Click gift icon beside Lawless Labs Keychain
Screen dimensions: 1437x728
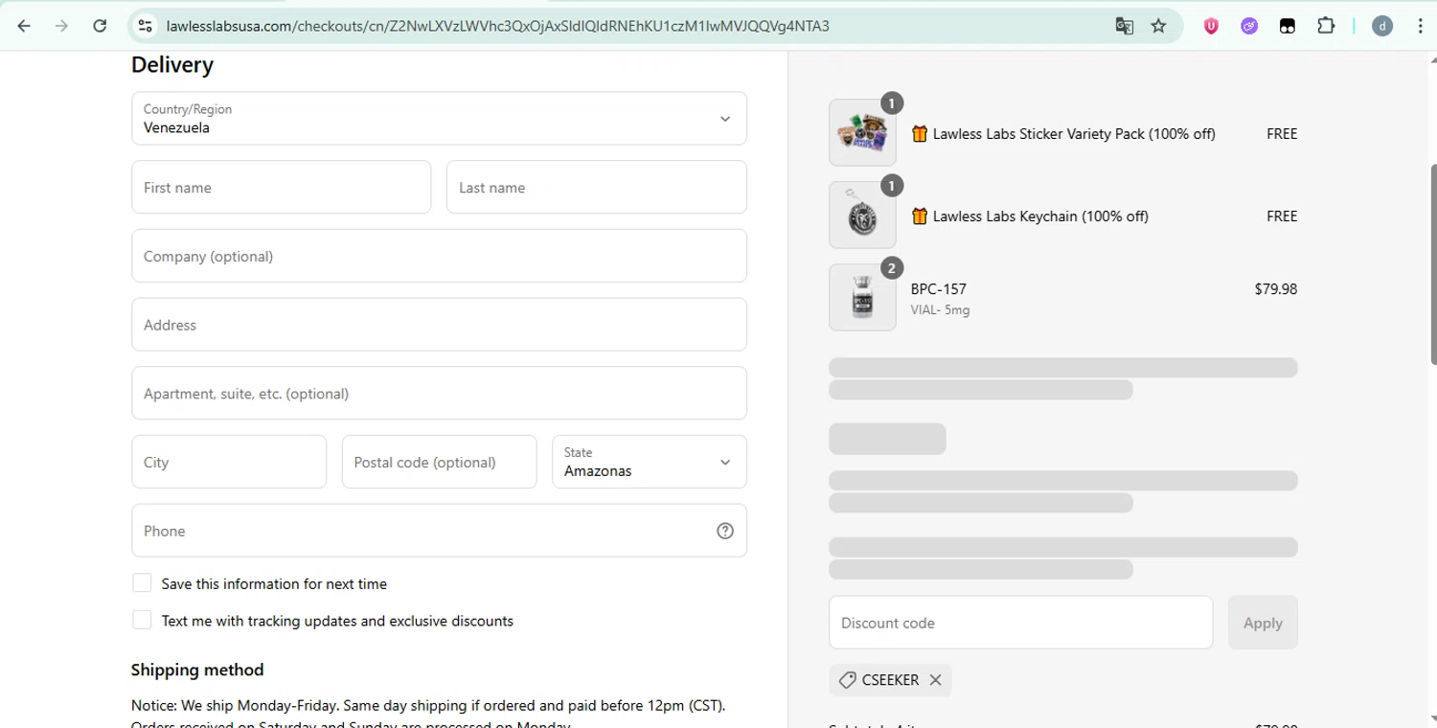[920, 216]
